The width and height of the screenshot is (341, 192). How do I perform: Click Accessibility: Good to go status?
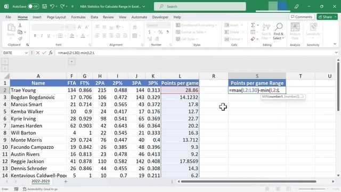coord(40,189)
